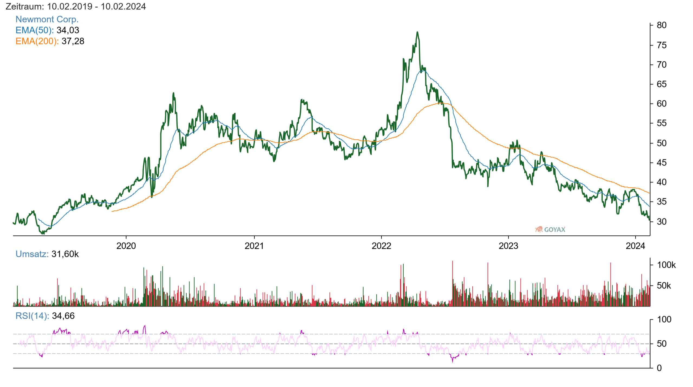Image resolution: width=693 pixels, height=387 pixels.
Task: Click the price axis label 50
Action: [x=662, y=143]
